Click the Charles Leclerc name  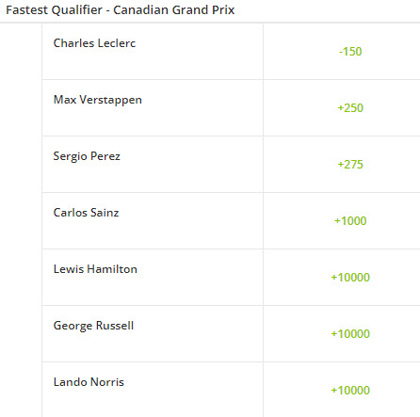[94, 43]
